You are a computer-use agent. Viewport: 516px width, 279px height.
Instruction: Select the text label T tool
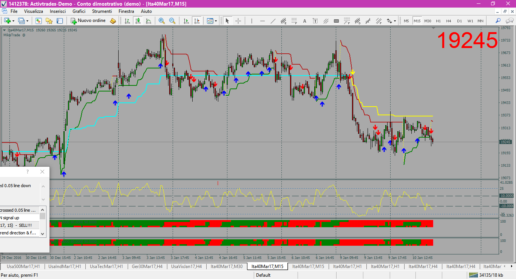pyautogui.click(x=315, y=21)
